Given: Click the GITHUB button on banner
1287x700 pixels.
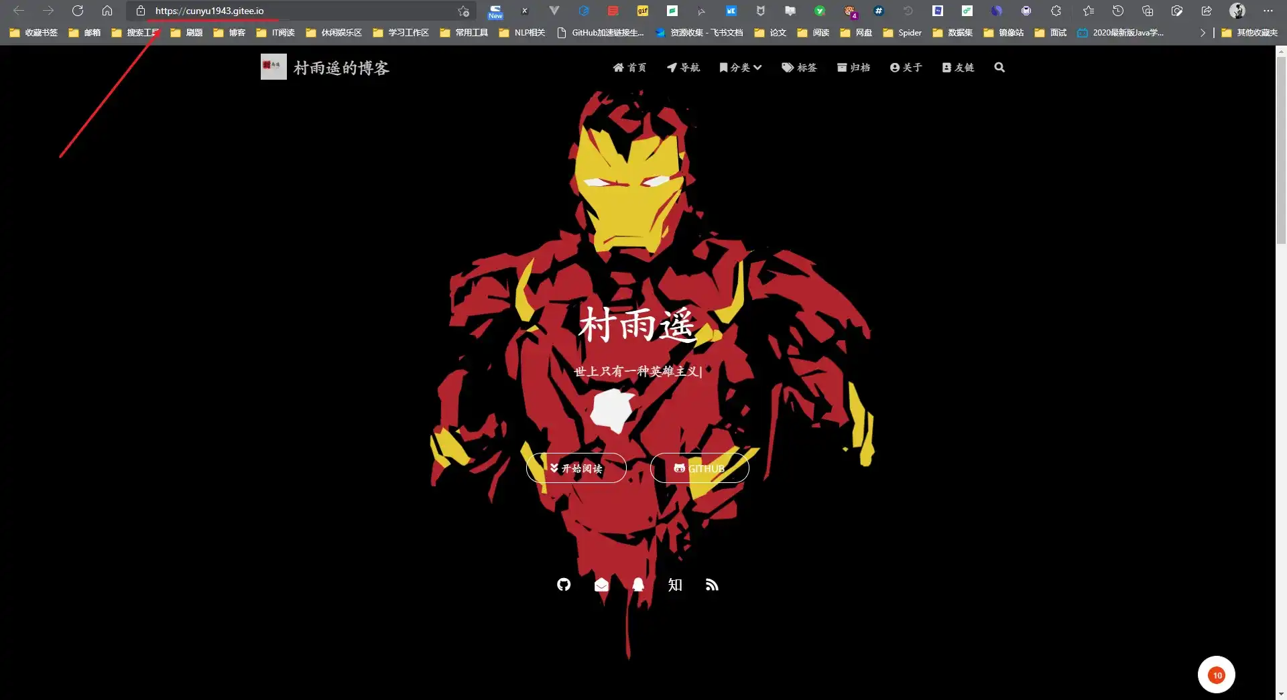Looking at the screenshot, I should [699, 468].
